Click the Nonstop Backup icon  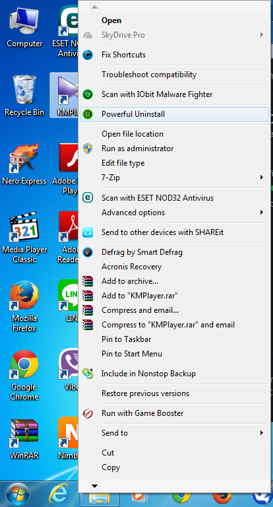pos(88,374)
